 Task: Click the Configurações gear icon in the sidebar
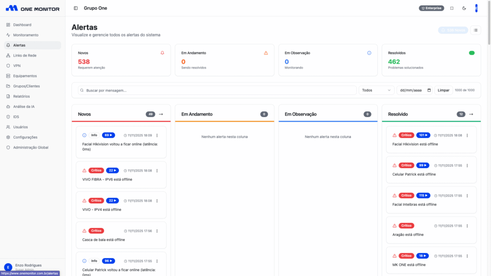coord(8,137)
